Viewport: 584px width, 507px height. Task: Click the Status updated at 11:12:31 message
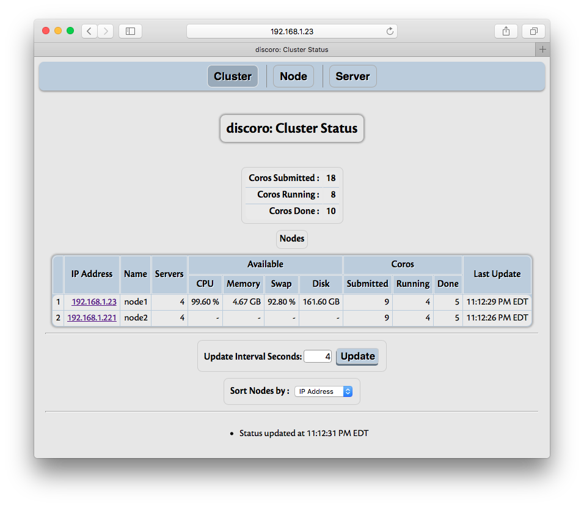(304, 433)
